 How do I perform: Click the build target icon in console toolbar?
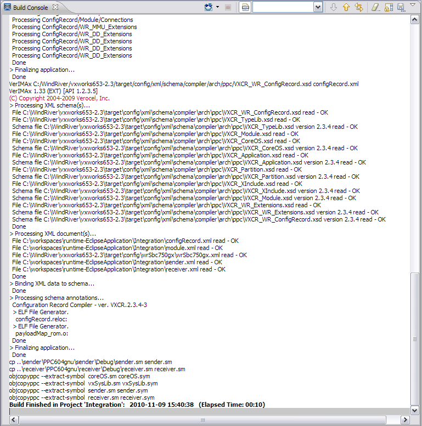[209, 7]
